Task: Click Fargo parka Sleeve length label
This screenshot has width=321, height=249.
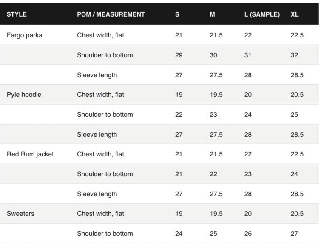Action: [97, 75]
